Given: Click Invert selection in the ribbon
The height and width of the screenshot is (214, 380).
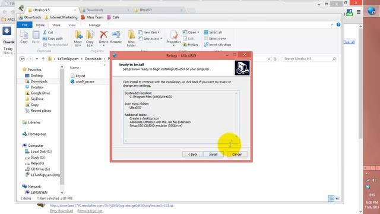Looking at the screenshot, I should pyautogui.click(x=217, y=45).
